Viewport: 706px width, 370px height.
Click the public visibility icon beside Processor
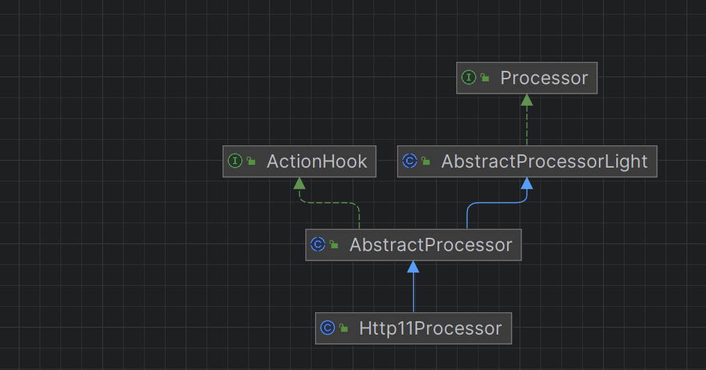(x=485, y=79)
